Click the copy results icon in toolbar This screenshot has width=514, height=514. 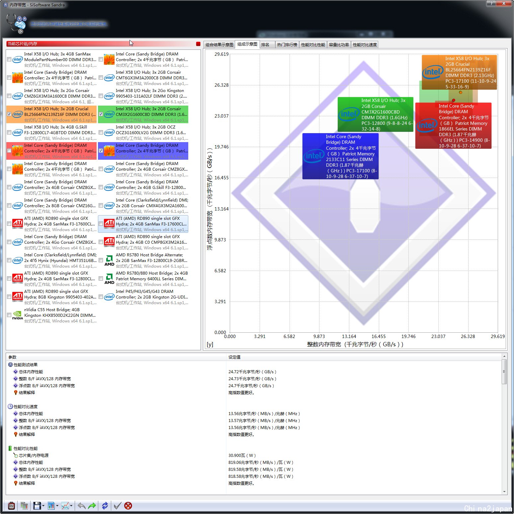(x=24, y=506)
